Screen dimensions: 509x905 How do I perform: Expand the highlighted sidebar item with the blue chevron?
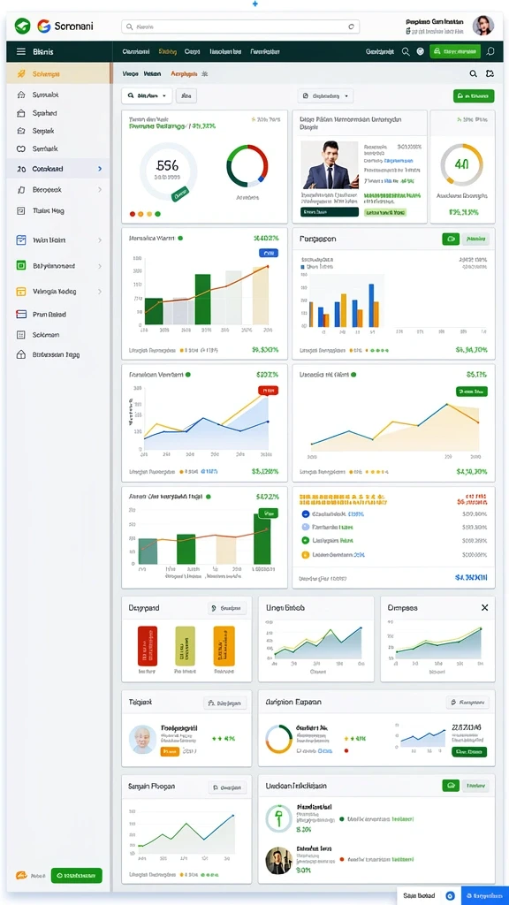point(100,169)
